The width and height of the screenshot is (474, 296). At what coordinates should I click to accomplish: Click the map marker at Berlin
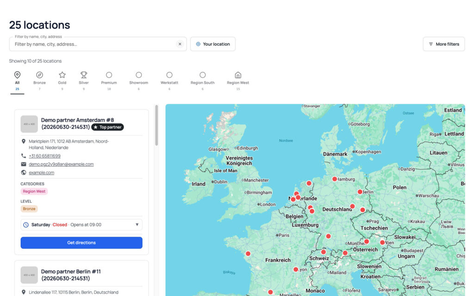360,192
